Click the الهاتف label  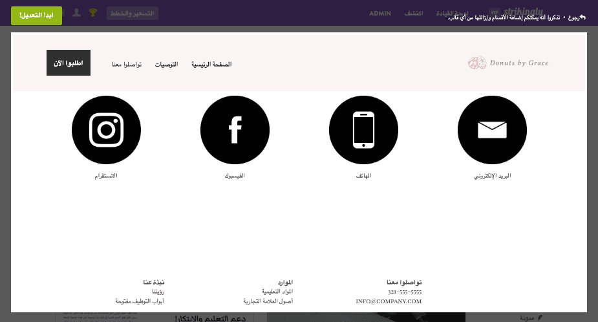363,176
